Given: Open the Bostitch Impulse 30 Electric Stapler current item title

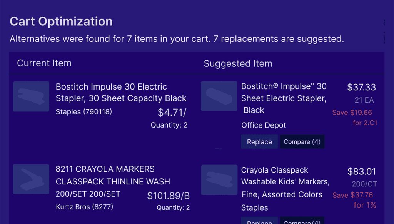Looking at the screenshot, I should click(x=121, y=93).
